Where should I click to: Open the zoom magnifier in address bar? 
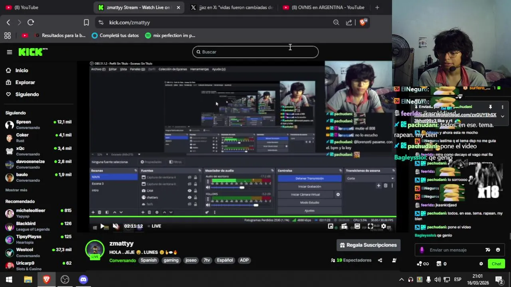pos(336,22)
